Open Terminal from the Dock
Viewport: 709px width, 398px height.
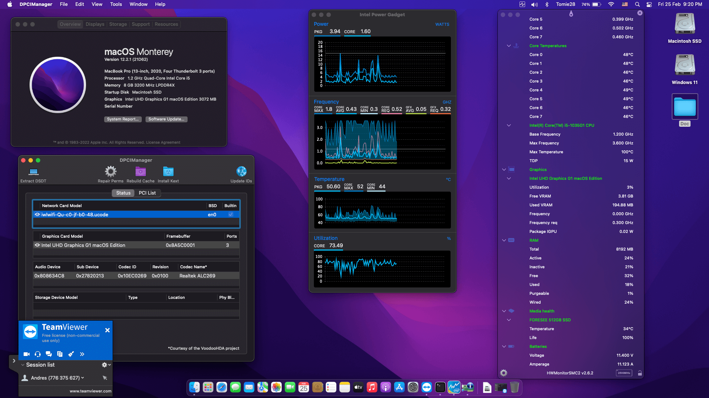pyautogui.click(x=440, y=387)
